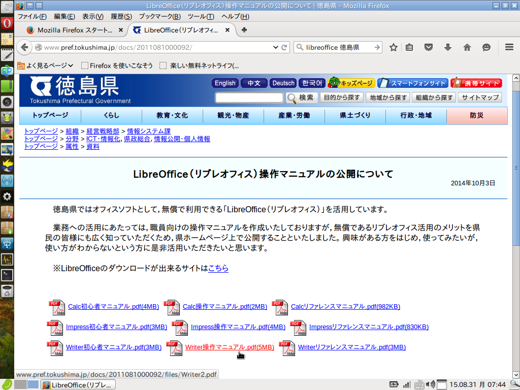Screen dimensions: 520x390
Task: Open the URL history dropdown arrow
Action: (x=275, y=47)
